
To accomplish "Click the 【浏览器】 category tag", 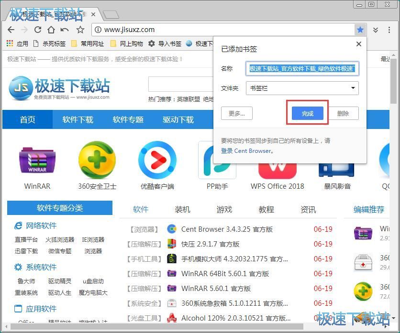I will (144, 229).
